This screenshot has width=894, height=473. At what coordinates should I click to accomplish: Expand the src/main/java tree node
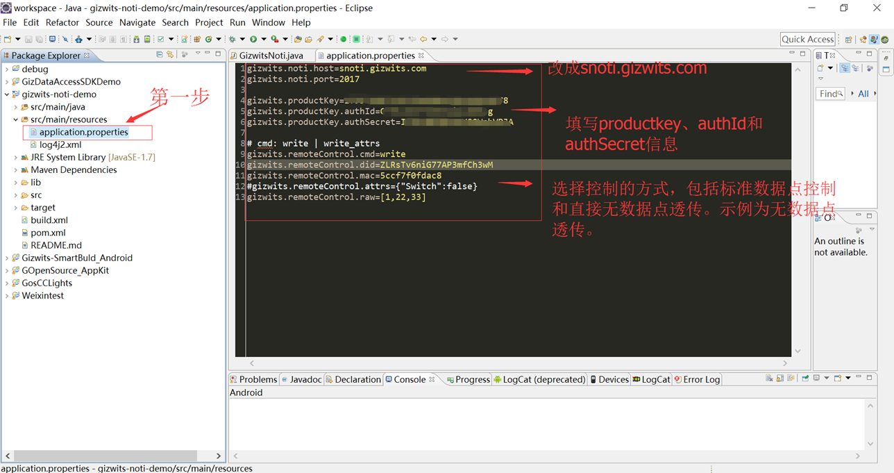15,106
